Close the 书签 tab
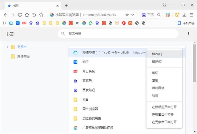This screenshot has width=197, height=134. pyautogui.click(x=58, y=6)
